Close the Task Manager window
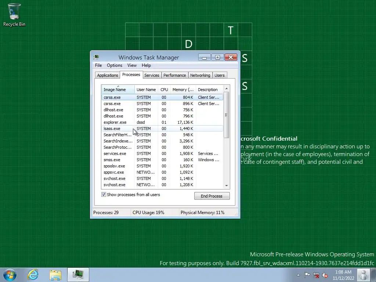Image resolution: width=376 pixels, height=282 pixels. pos(231,57)
